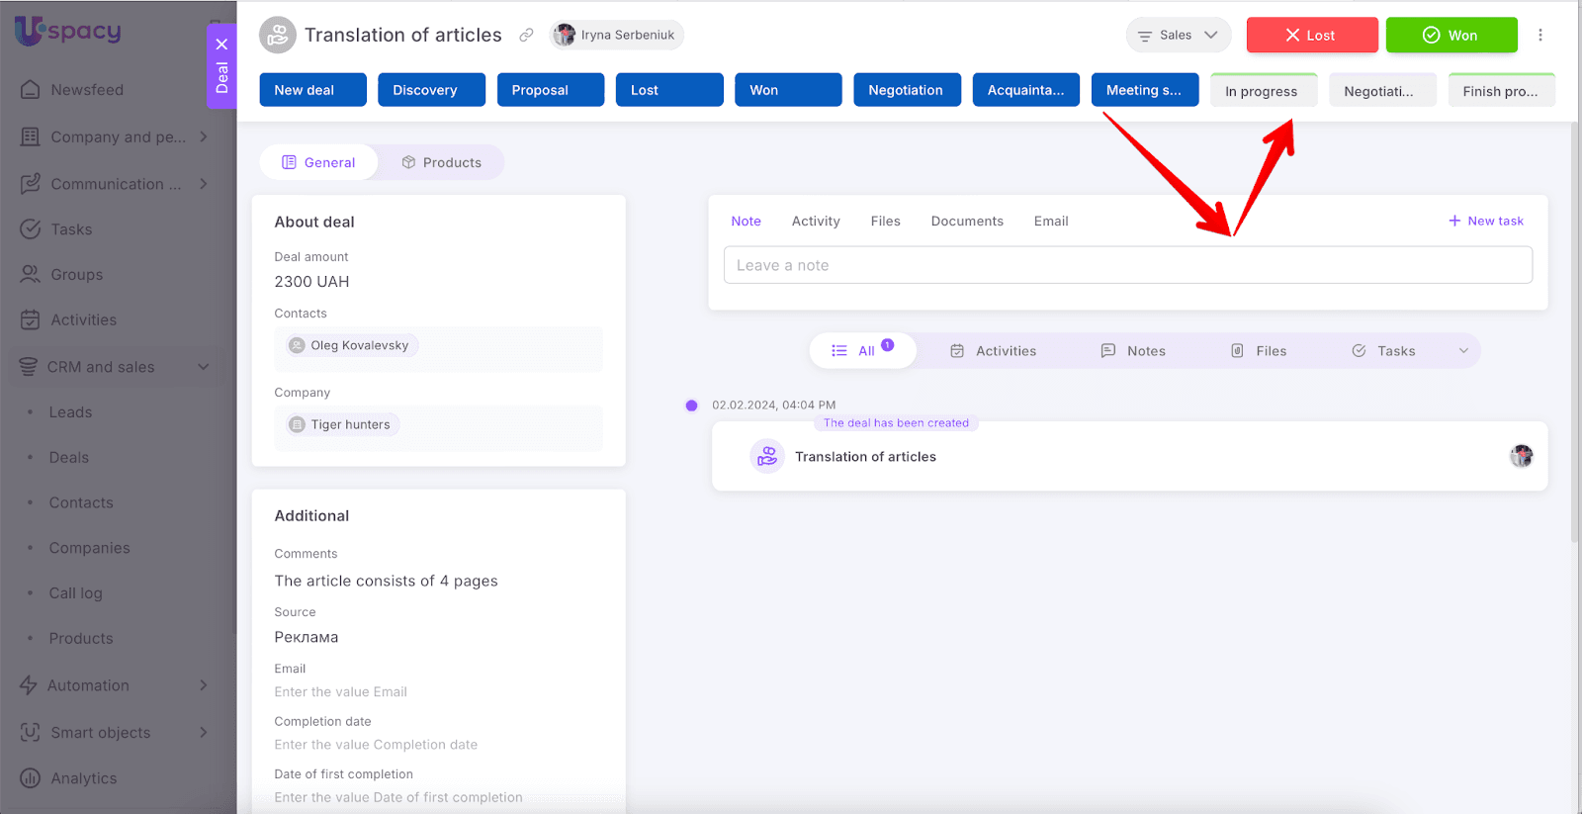Expand the Automation sidebar menu
The width and height of the screenshot is (1582, 814).
point(203,685)
